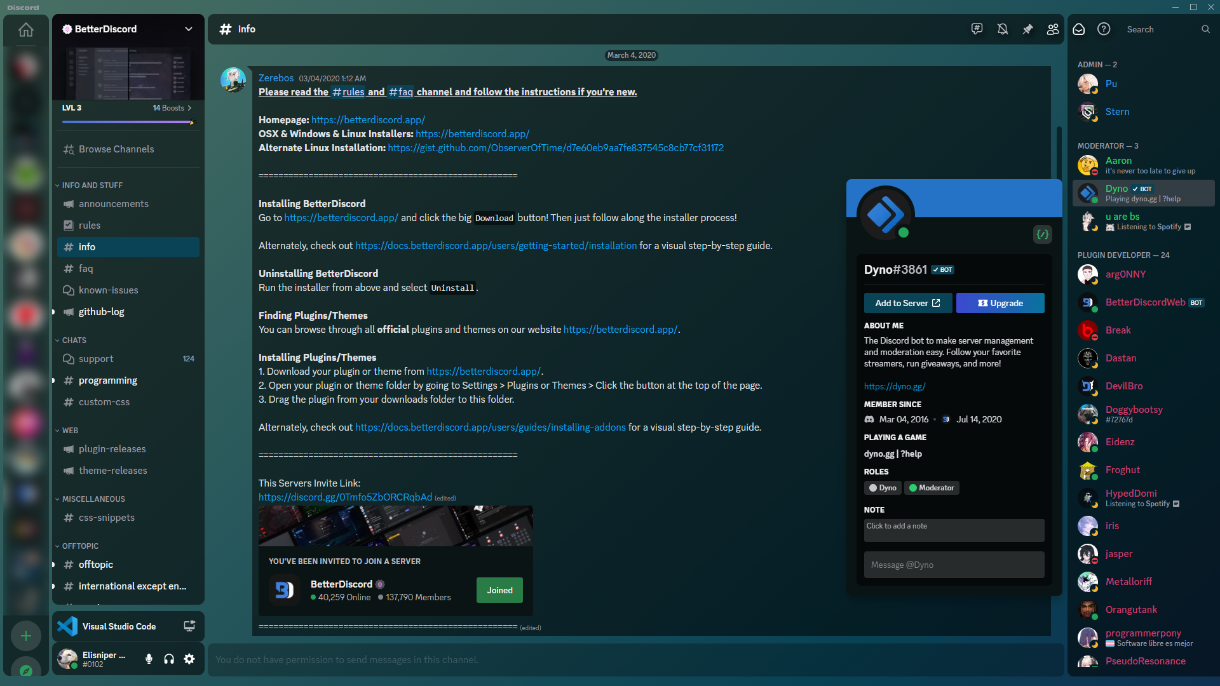
Task: Click the Home button in server list
Action: pos(26,30)
